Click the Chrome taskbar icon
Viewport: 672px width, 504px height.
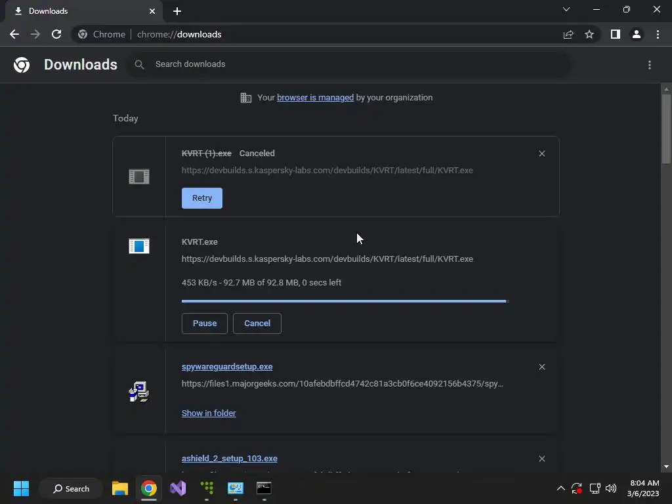click(x=149, y=488)
